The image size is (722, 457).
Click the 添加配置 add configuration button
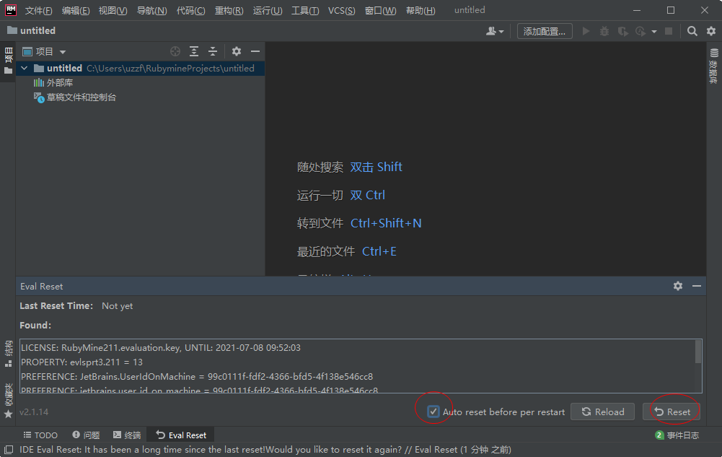coord(545,31)
